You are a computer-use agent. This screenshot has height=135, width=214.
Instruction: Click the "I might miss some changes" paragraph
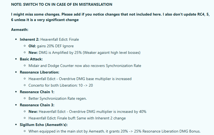coord(112,16)
